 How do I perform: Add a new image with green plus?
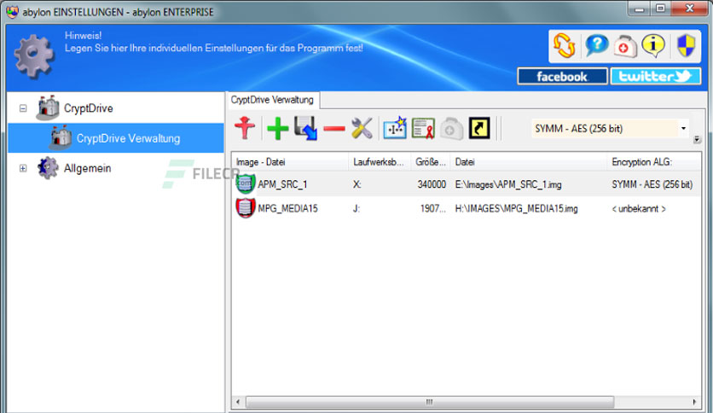pyautogui.click(x=277, y=128)
